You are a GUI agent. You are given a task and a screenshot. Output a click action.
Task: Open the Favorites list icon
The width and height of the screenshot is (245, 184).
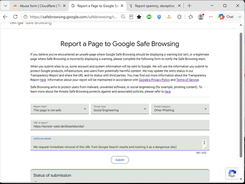click(191, 17)
